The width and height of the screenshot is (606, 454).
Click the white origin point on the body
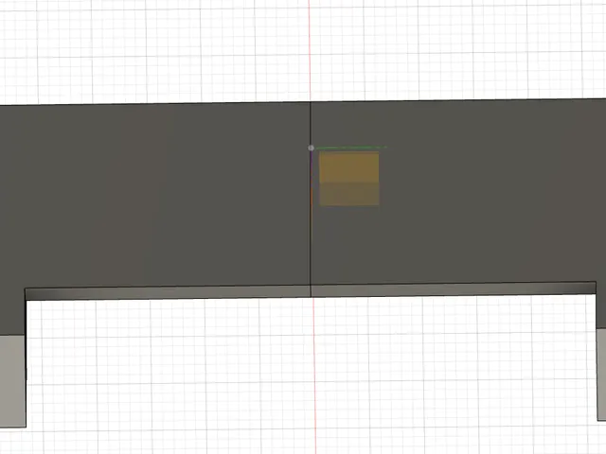[x=312, y=148]
